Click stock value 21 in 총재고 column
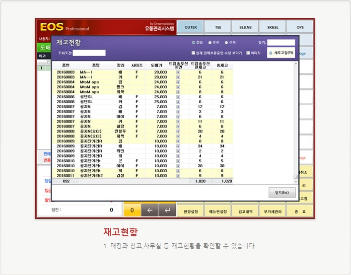351x275 pixels. pyautogui.click(x=221, y=77)
